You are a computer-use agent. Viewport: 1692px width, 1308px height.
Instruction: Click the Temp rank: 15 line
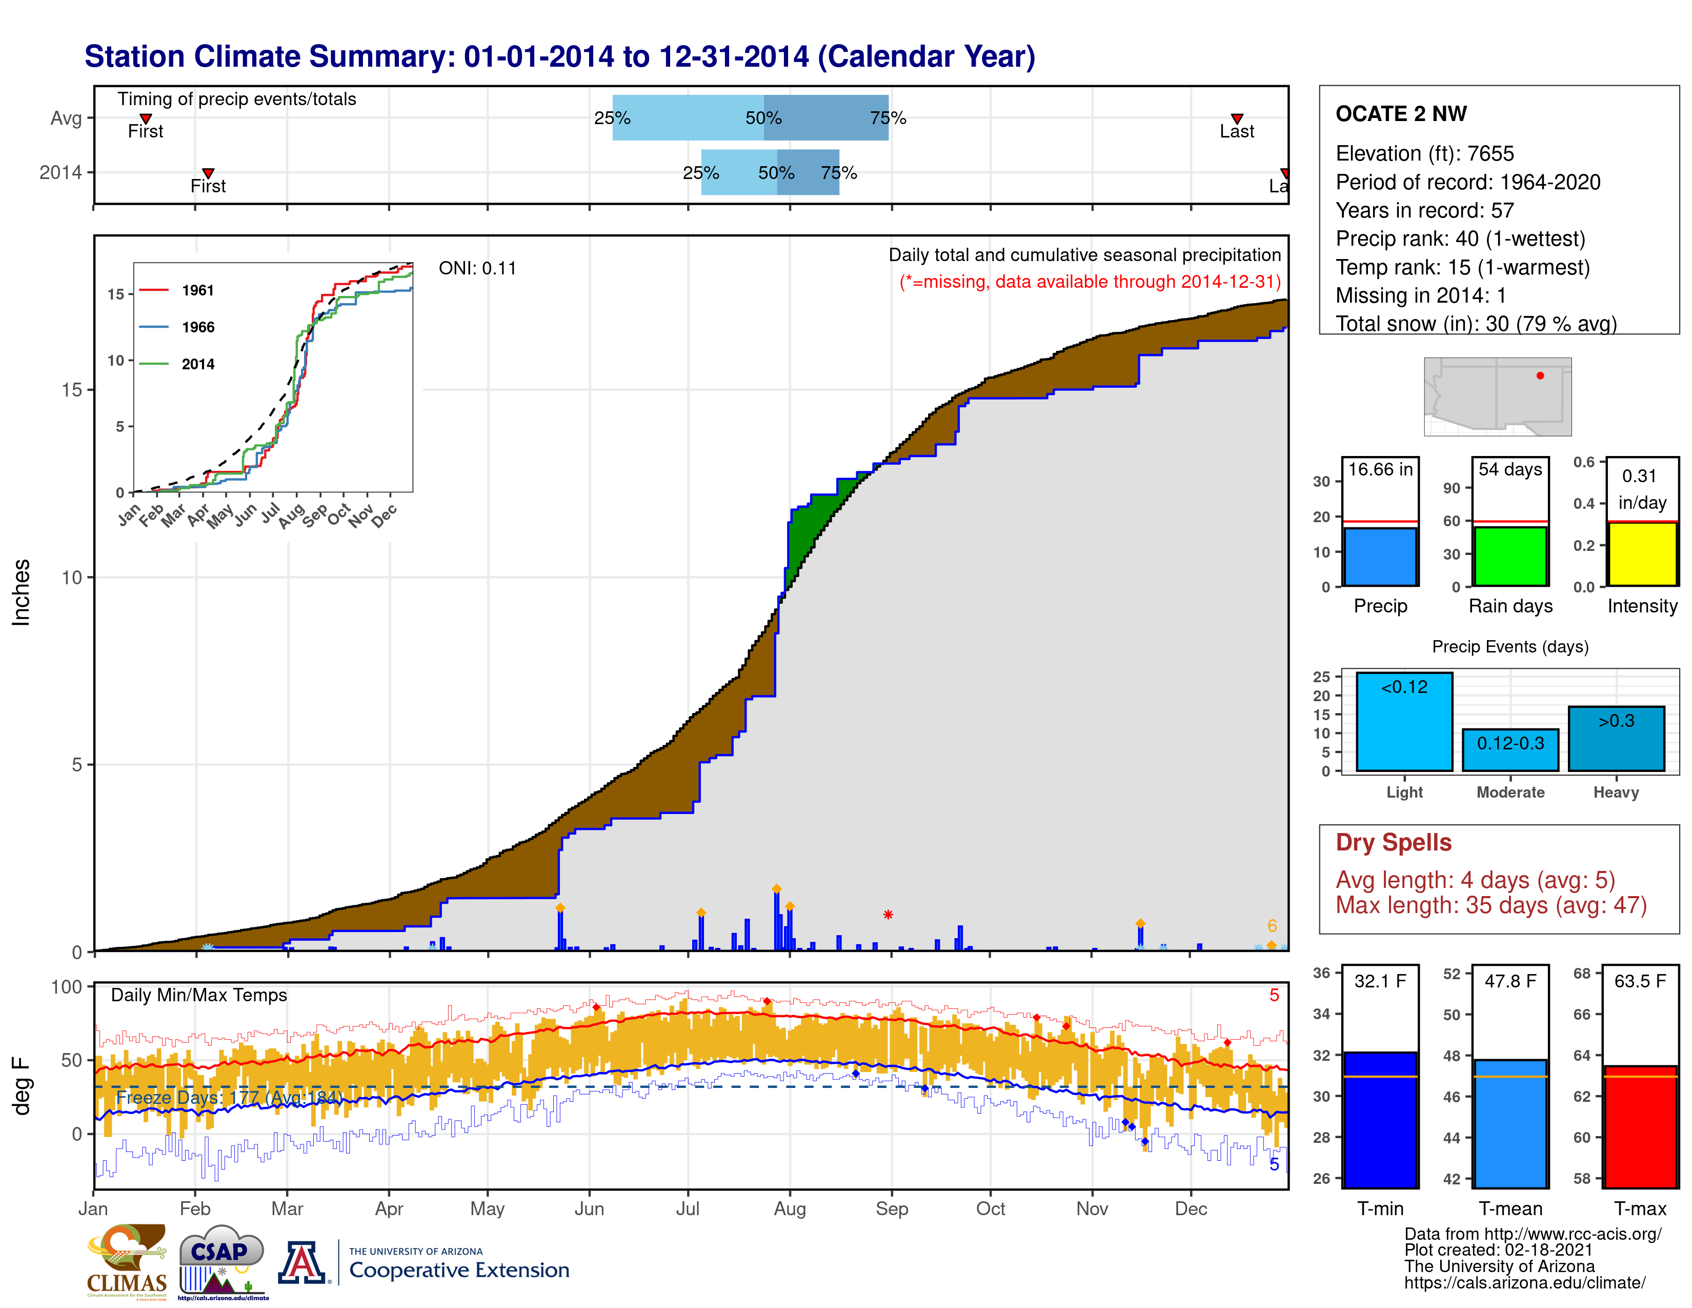pyautogui.click(x=1463, y=267)
